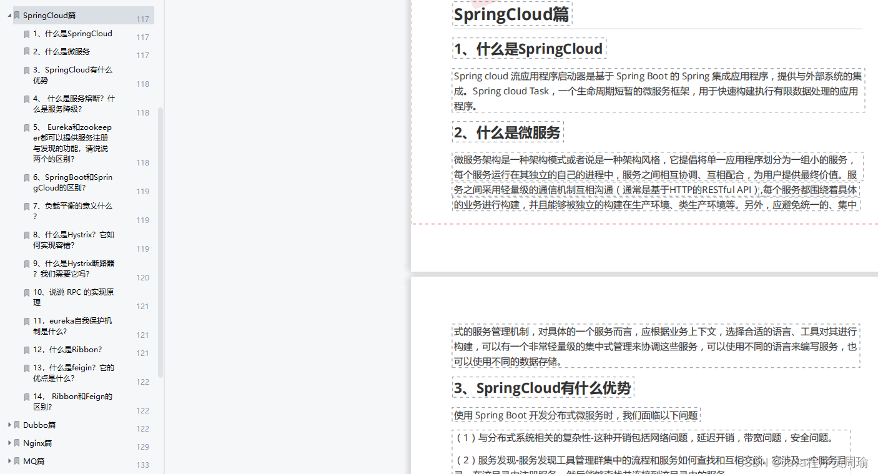The image size is (878, 474).
Task: Click bookmark icon beside 2、什么是微服务
Action: [27, 52]
